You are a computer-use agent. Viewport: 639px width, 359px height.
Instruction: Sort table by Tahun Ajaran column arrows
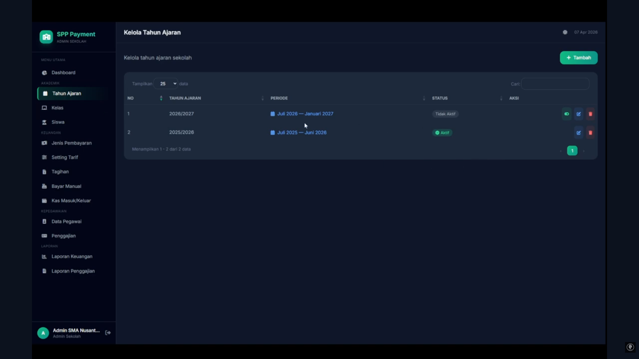tap(263, 98)
